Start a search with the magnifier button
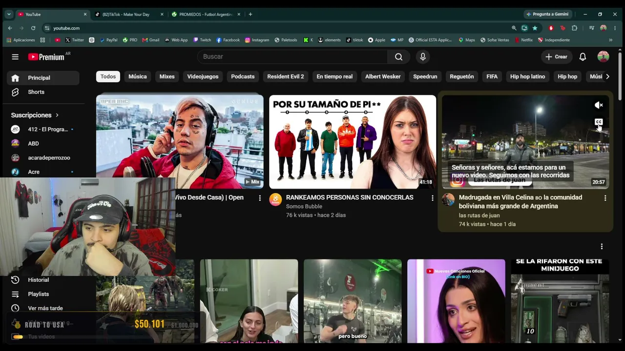This screenshot has width=625, height=351. click(x=398, y=57)
